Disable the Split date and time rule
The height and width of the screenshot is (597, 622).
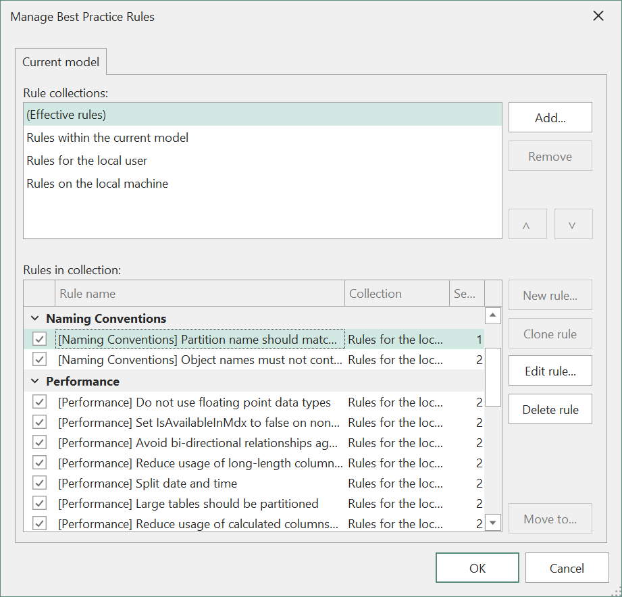(x=40, y=484)
